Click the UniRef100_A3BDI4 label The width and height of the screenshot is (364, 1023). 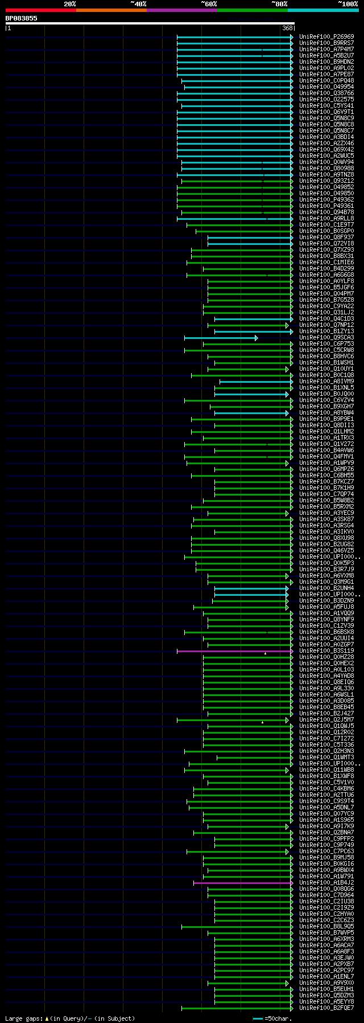tap(326, 137)
